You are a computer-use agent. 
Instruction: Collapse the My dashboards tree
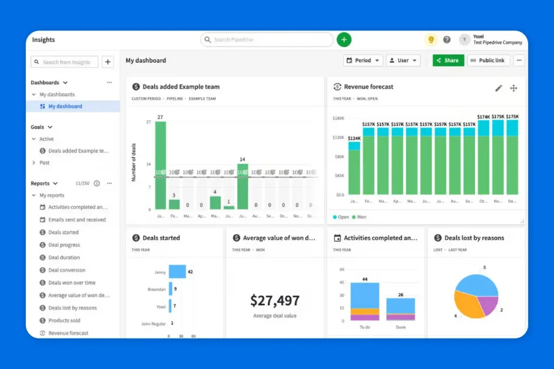pyautogui.click(x=34, y=95)
